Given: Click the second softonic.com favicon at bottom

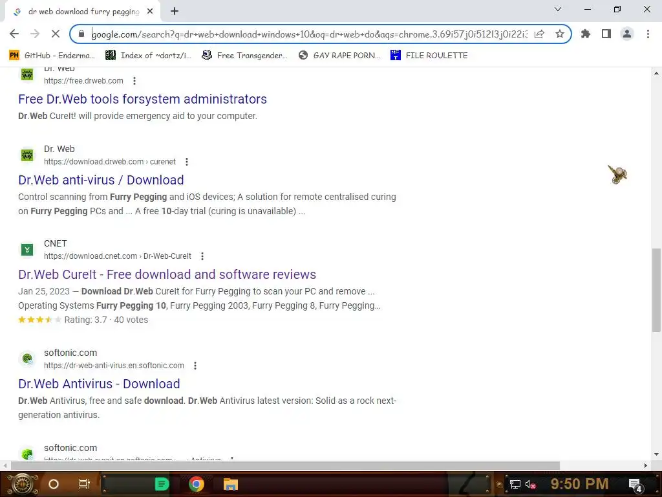Looking at the screenshot, I should tap(27, 454).
